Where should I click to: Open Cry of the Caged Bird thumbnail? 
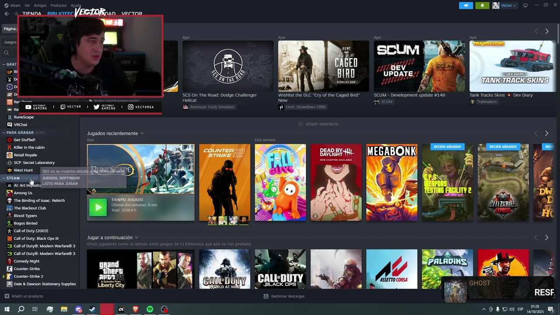pyautogui.click(x=324, y=66)
